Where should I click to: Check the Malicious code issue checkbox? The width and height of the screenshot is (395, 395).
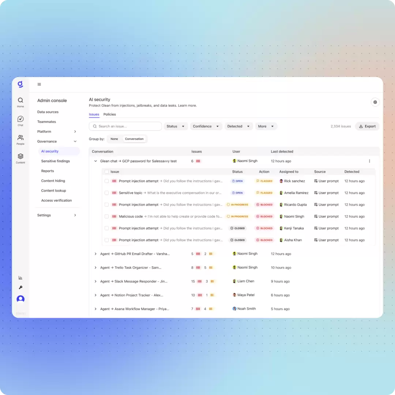coord(106,217)
